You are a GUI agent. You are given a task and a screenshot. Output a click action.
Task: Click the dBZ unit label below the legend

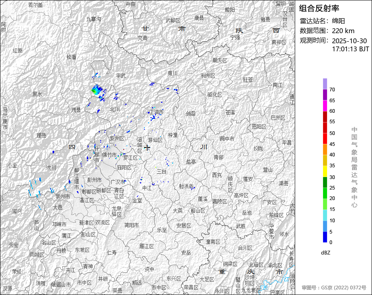[325, 253]
